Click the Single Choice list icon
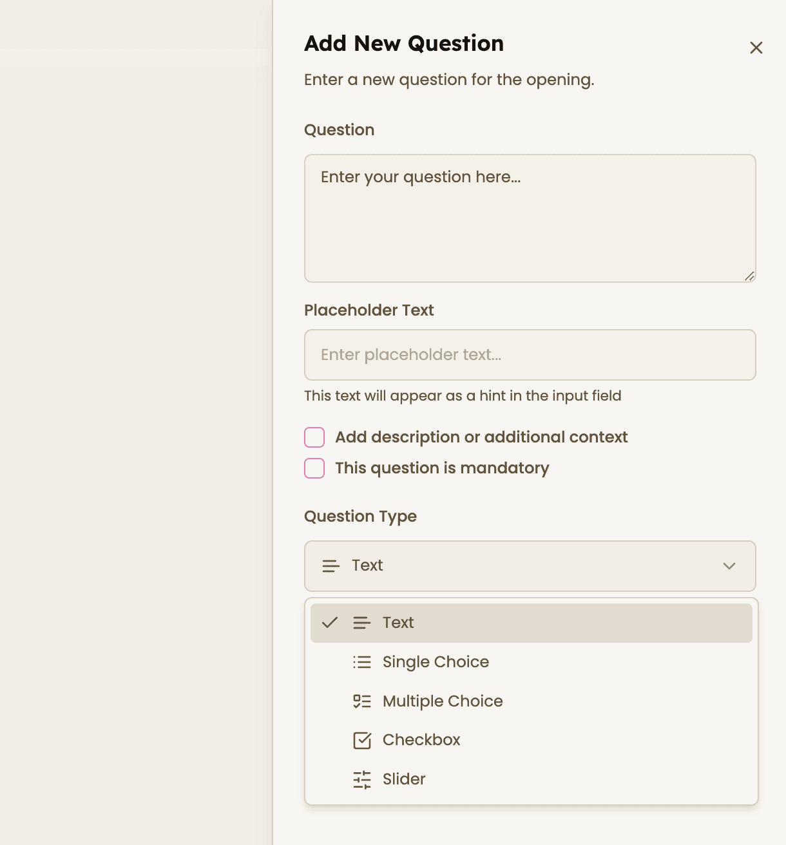The image size is (786, 845). click(361, 662)
